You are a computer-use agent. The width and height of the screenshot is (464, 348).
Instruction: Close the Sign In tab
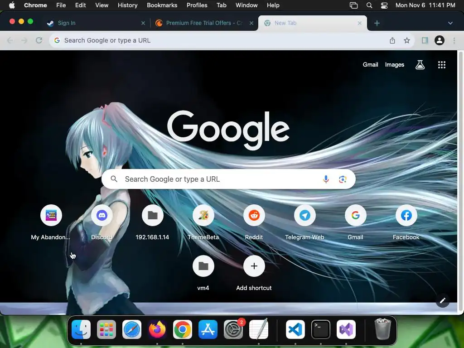(x=143, y=23)
